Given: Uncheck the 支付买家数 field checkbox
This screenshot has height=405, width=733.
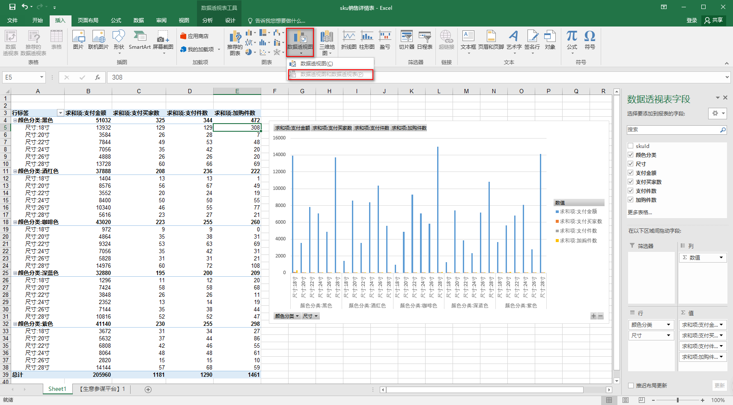Looking at the screenshot, I should pyautogui.click(x=630, y=182).
